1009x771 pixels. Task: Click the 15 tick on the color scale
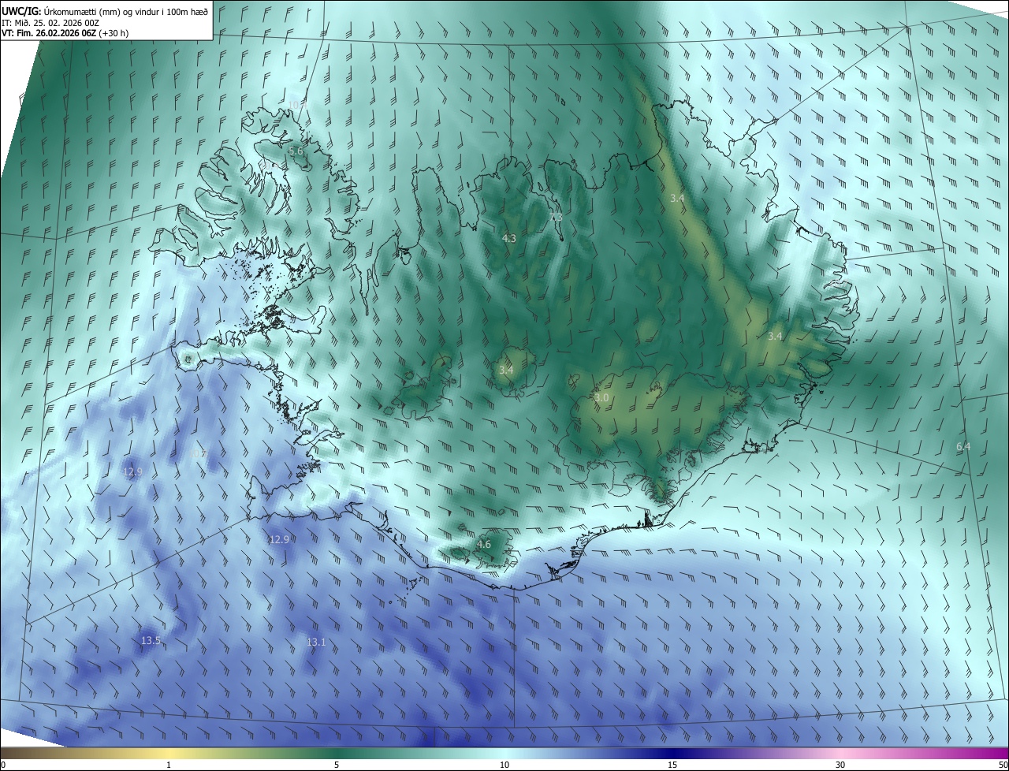point(672,765)
